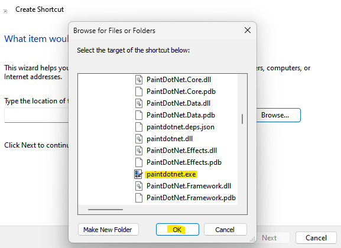
Task: Select PaintDotNet.Framework.pdb in the list
Action: 191,198
